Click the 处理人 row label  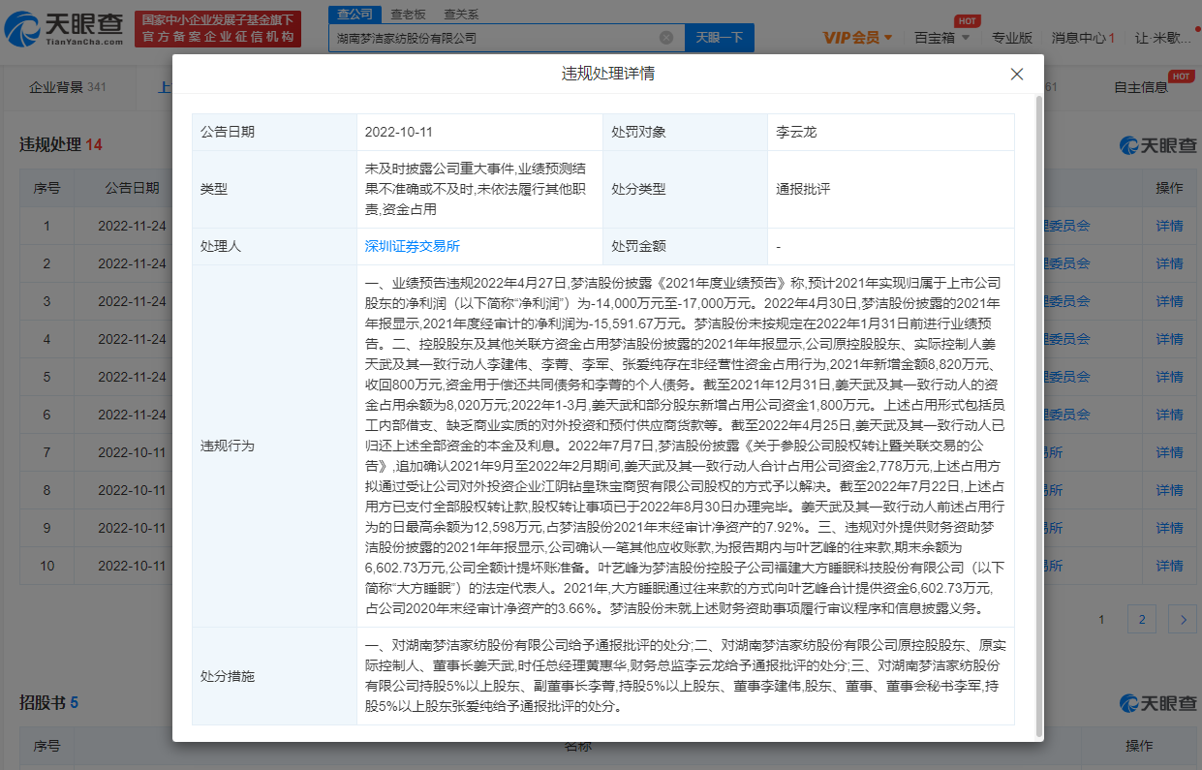(221, 247)
